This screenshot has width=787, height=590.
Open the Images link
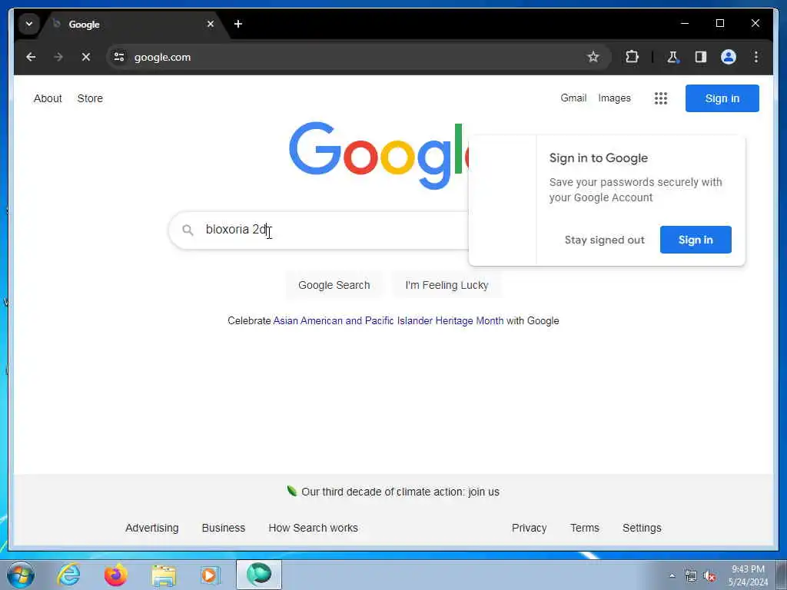pyautogui.click(x=614, y=98)
